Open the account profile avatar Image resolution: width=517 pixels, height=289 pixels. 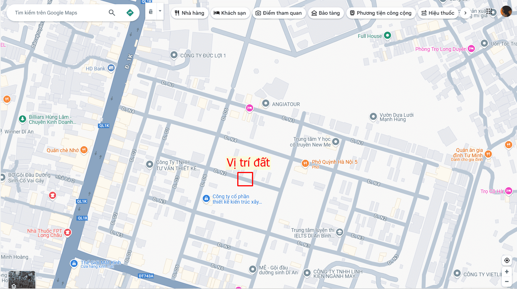506,12
